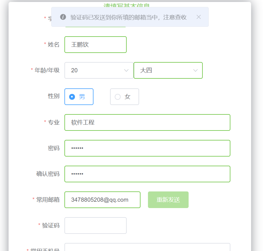Click the 重新发送 resend button

click(x=168, y=200)
